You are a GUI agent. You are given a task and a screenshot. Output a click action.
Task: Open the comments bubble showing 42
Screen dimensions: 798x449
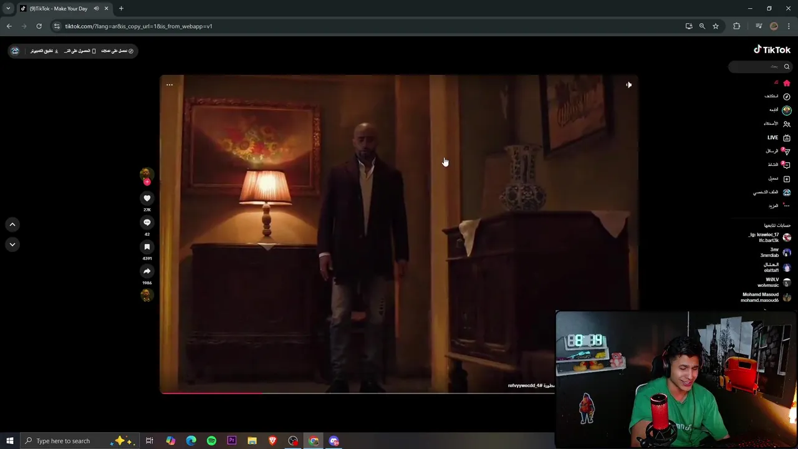(147, 223)
